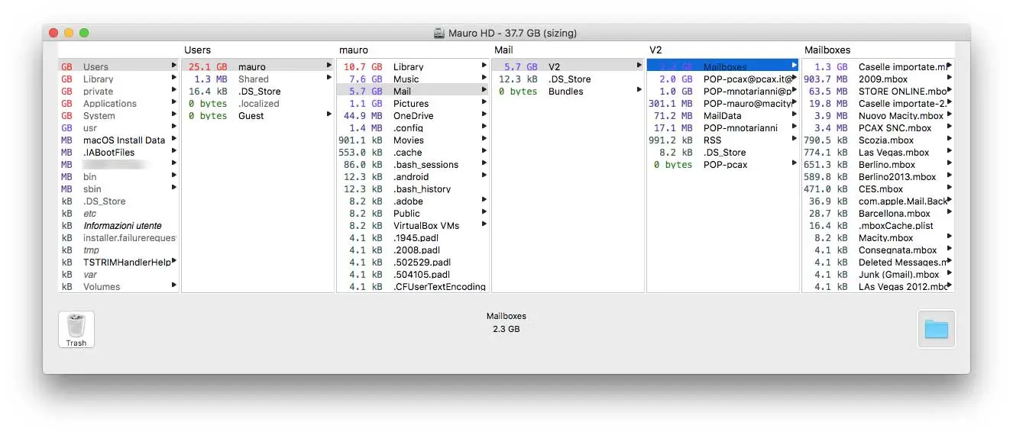Expand the Music folder arrow
The height and width of the screenshot is (435, 1013).
point(484,79)
